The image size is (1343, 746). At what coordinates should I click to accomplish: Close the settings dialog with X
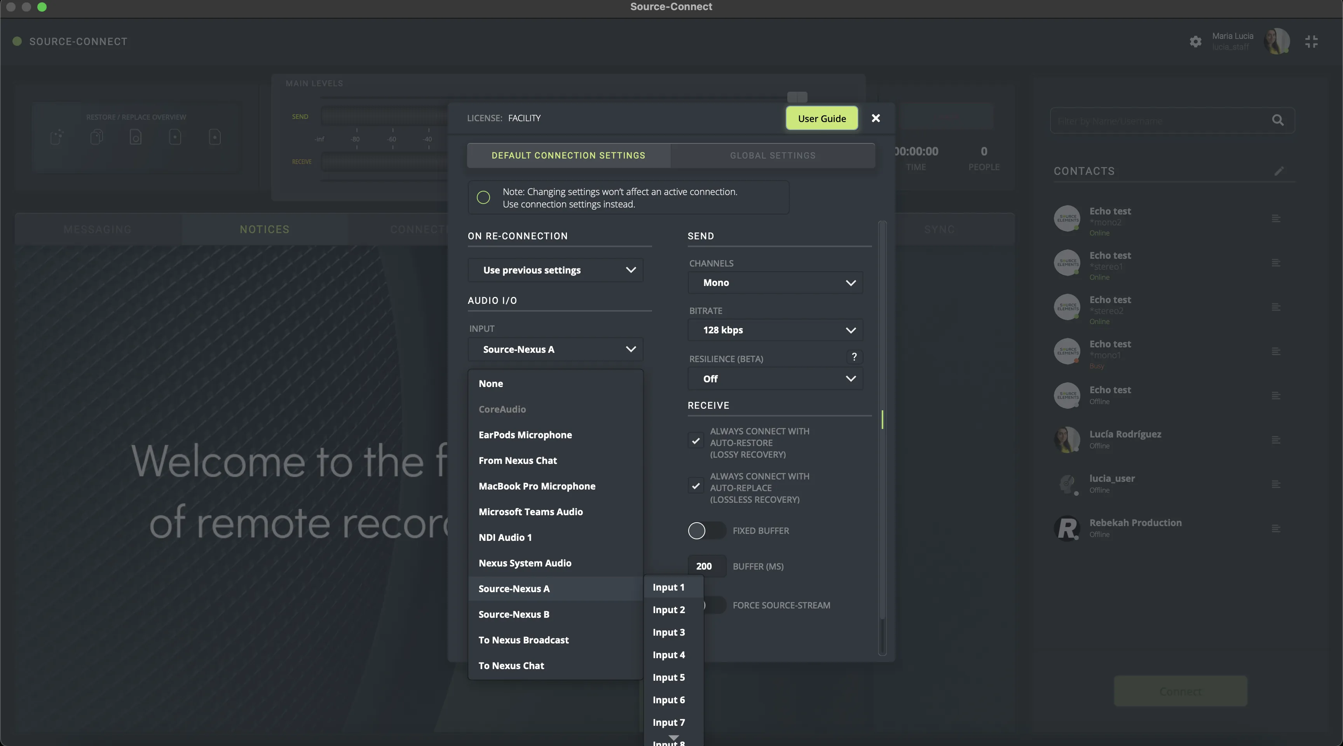[x=876, y=119]
